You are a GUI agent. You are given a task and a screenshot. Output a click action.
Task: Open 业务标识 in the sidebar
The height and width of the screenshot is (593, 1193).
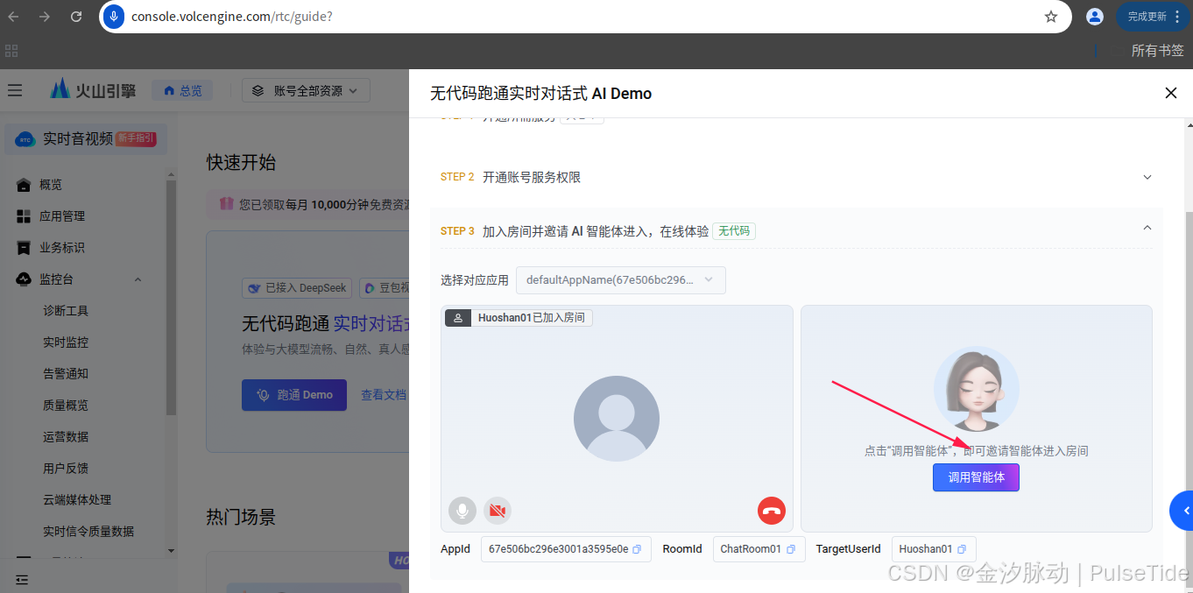pyautogui.click(x=62, y=248)
